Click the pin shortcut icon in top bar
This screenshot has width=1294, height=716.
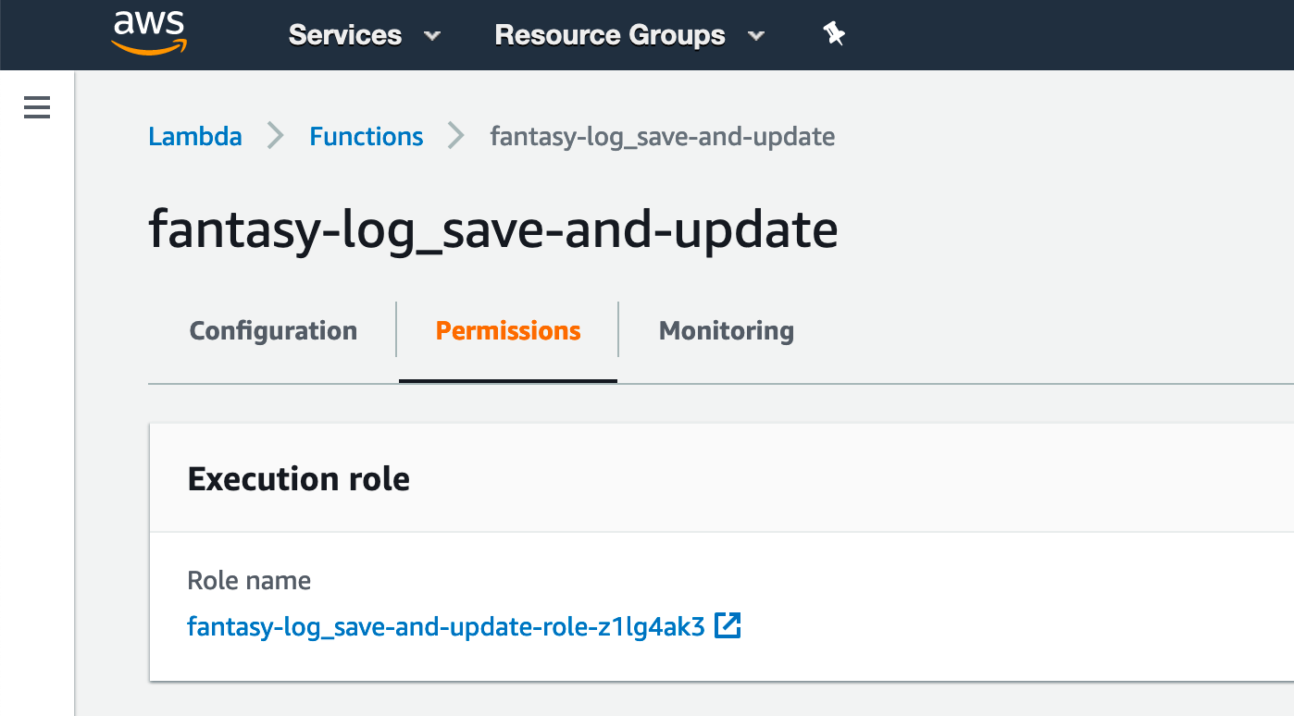(x=834, y=35)
